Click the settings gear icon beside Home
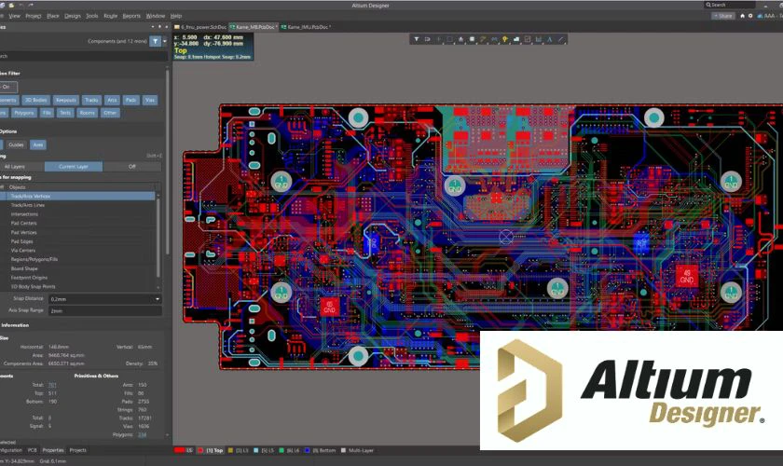Image resolution: width=783 pixels, height=466 pixels. pyautogui.click(x=750, y=16)
